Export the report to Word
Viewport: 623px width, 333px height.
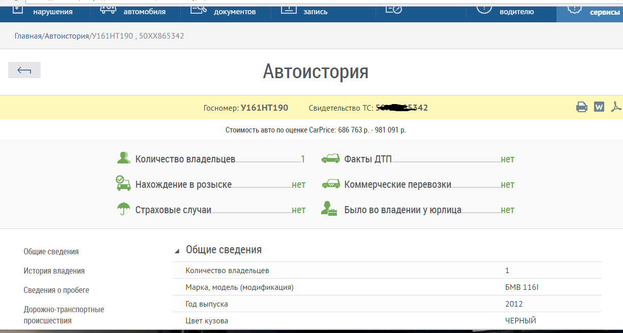[599, 107]
